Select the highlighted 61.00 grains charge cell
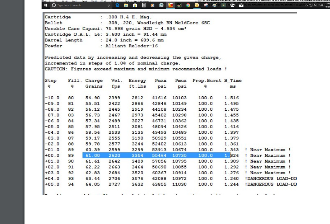The width and height of the screenshot is (330, 224). click(x=92, y=156)
